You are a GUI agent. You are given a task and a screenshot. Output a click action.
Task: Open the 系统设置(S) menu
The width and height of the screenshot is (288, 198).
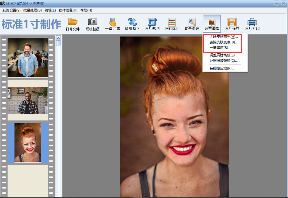coord(11,10)
